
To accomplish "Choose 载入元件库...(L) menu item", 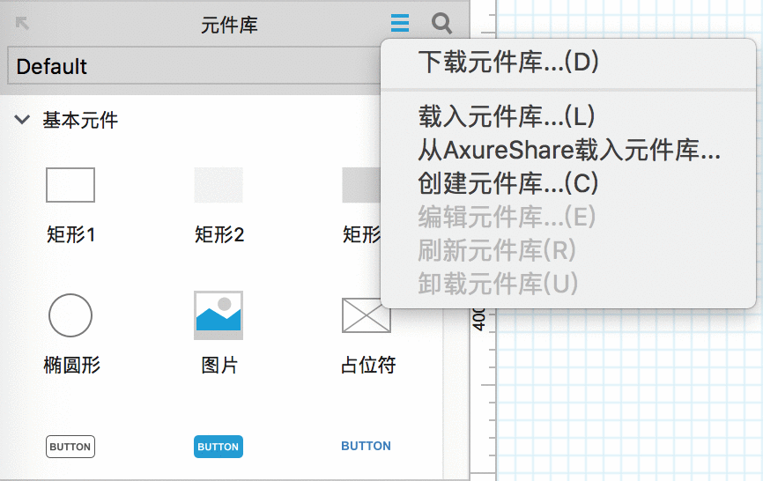I will point(507,116).
